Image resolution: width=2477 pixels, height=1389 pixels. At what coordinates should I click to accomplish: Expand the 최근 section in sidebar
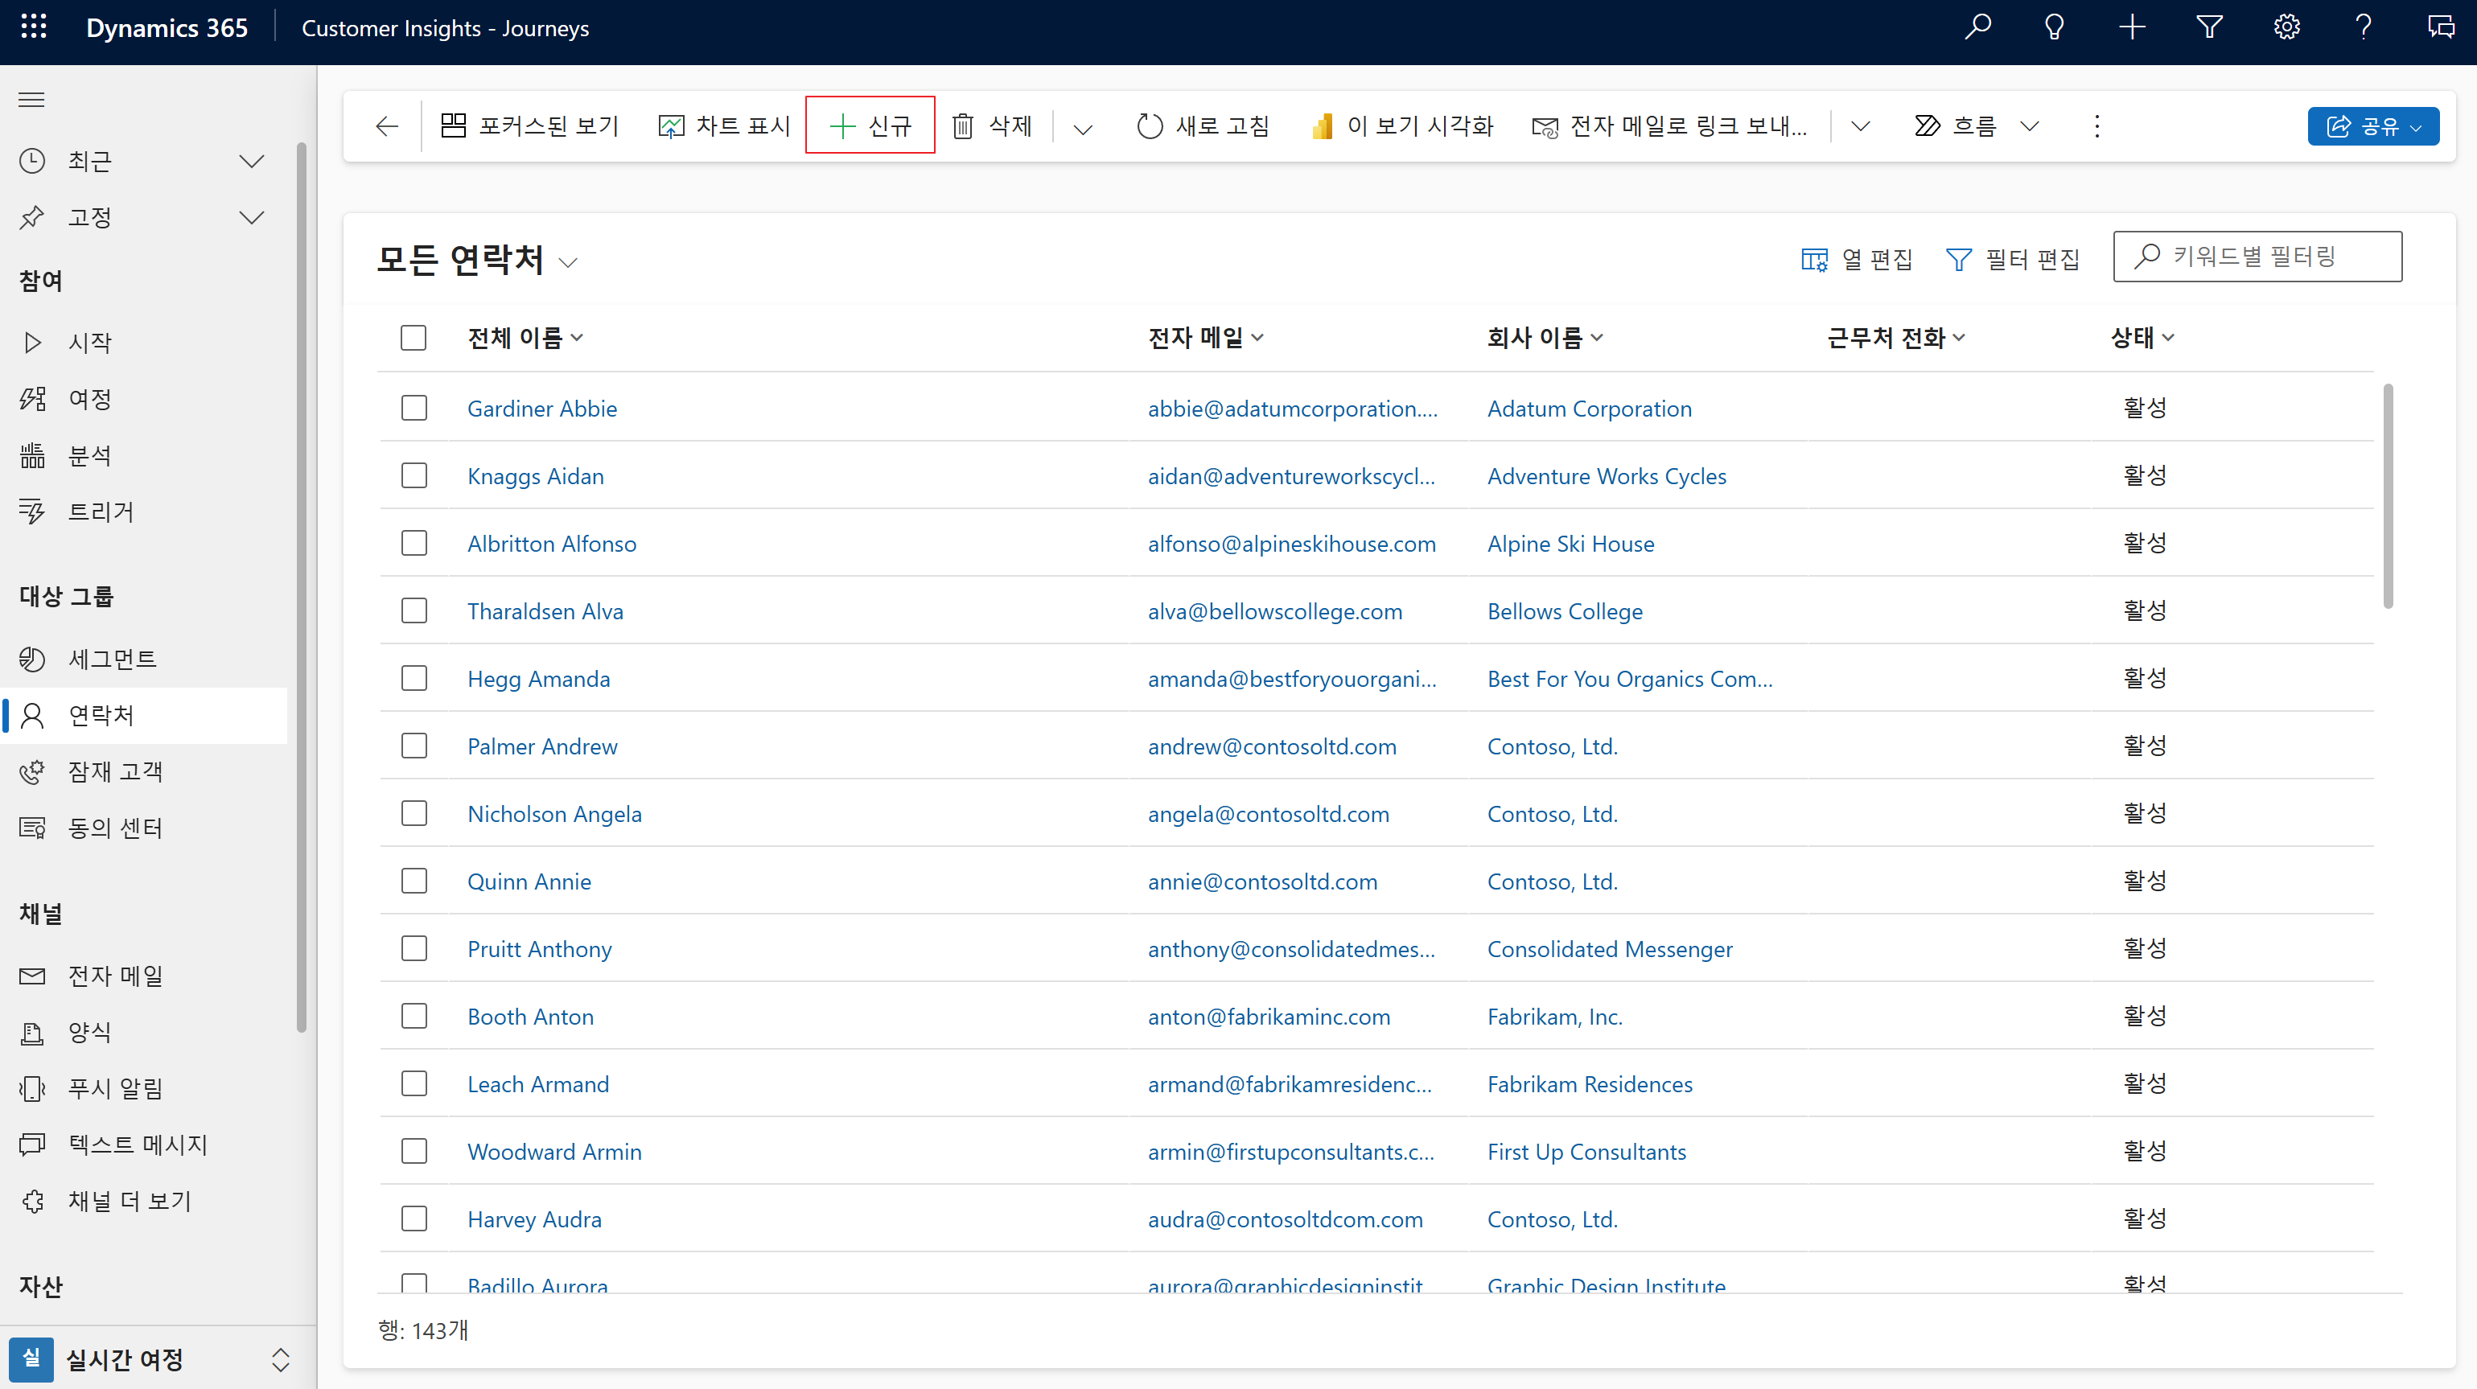(251, 162)
